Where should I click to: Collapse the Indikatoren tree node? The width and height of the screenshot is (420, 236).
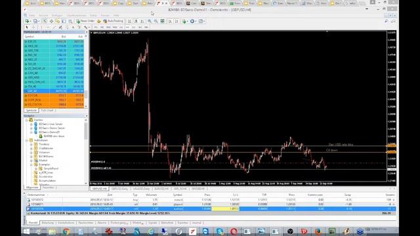click(x=27, y=140)
